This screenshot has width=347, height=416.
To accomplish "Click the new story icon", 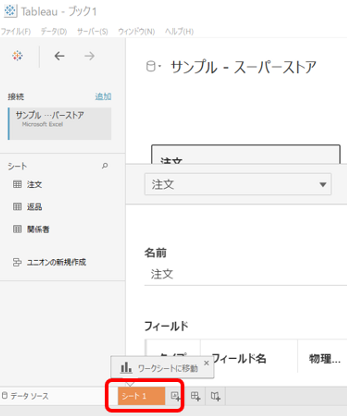I will [215, 396].
